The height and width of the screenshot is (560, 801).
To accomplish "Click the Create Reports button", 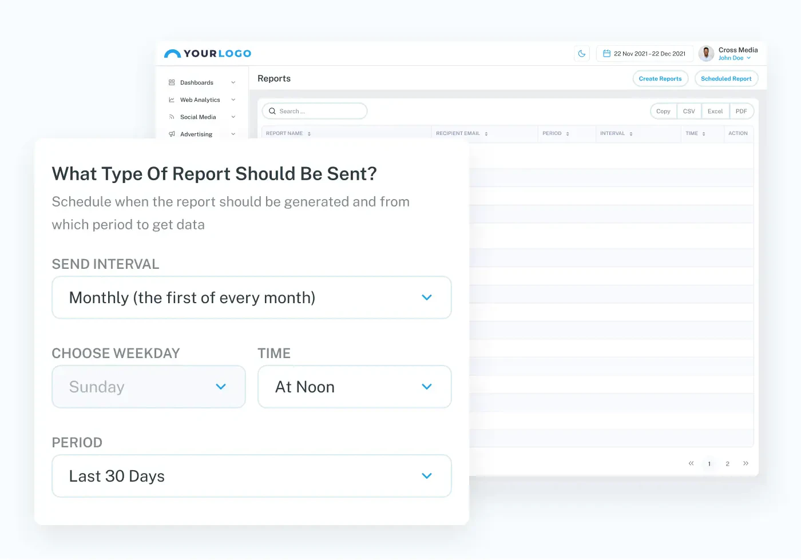I will [x=660, y=78].
